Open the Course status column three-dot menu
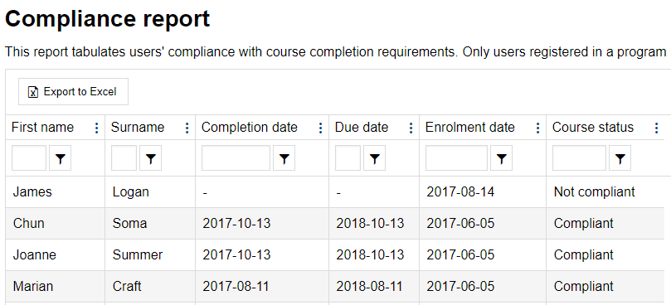The height and width of the screenshot is (305, 671). (656, 128)
